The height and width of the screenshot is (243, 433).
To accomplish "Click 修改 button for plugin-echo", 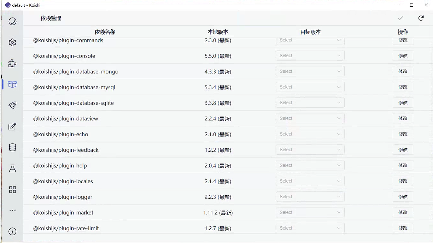I will pos(403,134).
